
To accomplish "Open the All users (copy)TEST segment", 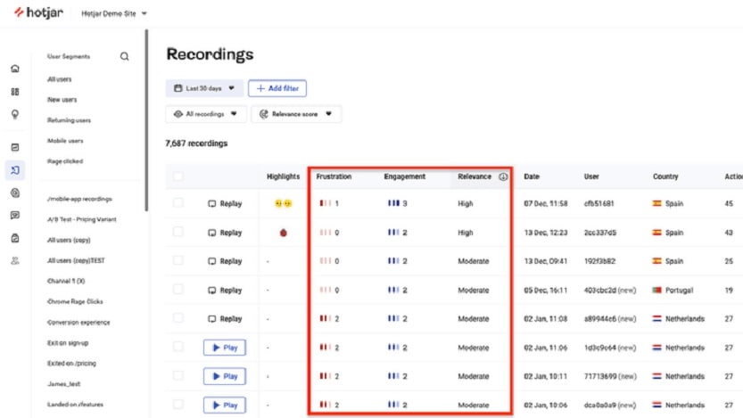I will pyautogui.click(x=76, y=260).
